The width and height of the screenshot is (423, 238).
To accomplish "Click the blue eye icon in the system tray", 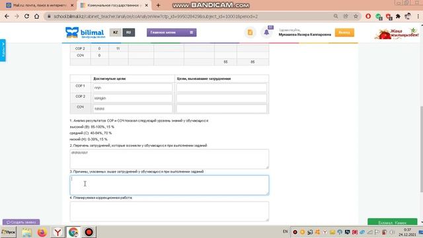I will tap(362, 232).
